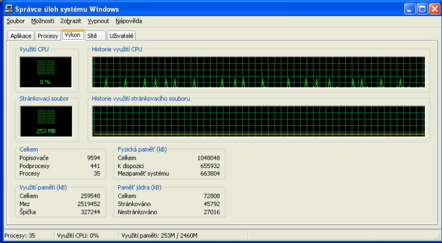The image size is (442, 243).
Task: Close the Task Manager window
Action: tap(435, 9)
